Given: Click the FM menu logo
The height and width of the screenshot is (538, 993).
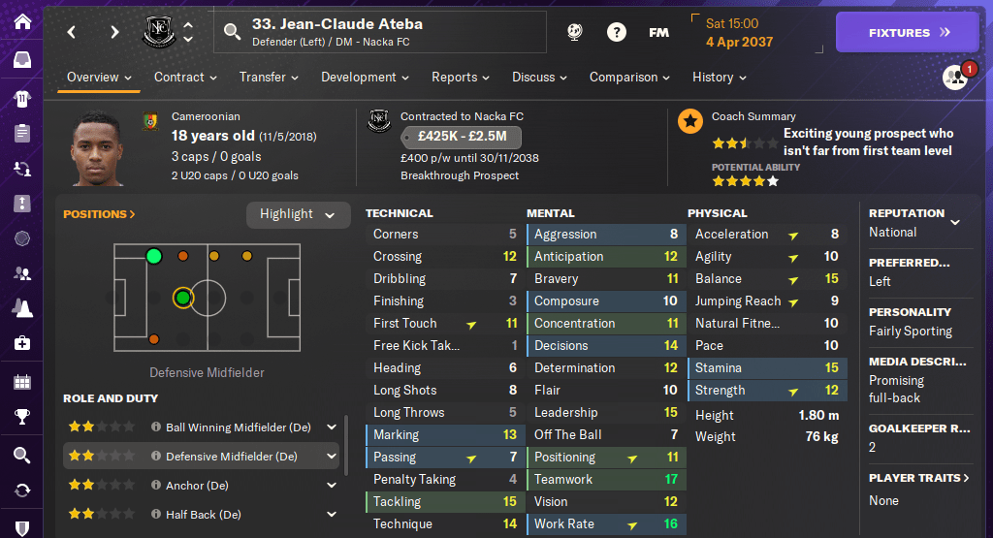Looking at the screenshot, I should [x=658, y=33].
